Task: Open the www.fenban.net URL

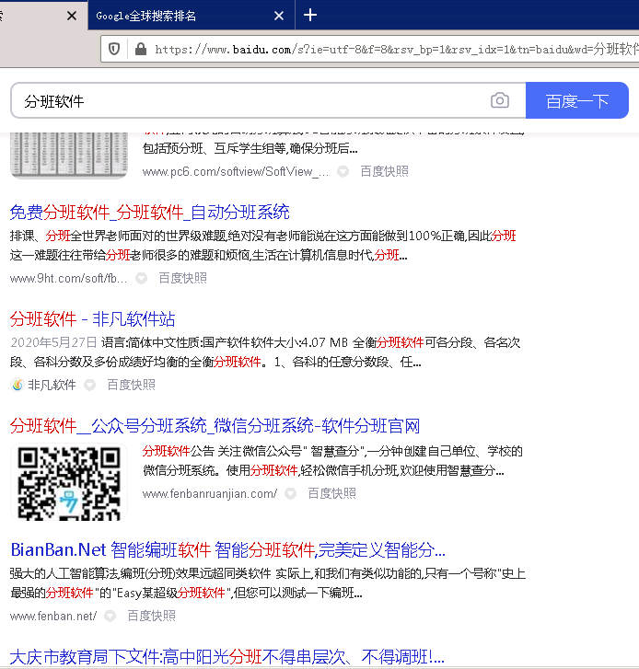Action: pyautogui.click(x=53, y=617)
